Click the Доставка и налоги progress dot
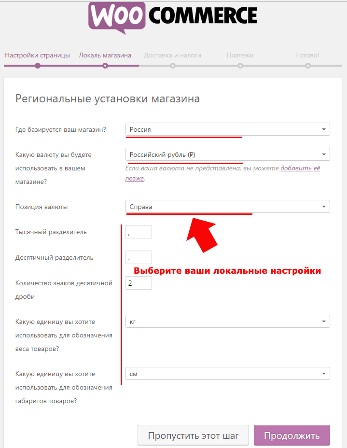The image size is (347, 448). pyautogui.click(x=172, y=66)
